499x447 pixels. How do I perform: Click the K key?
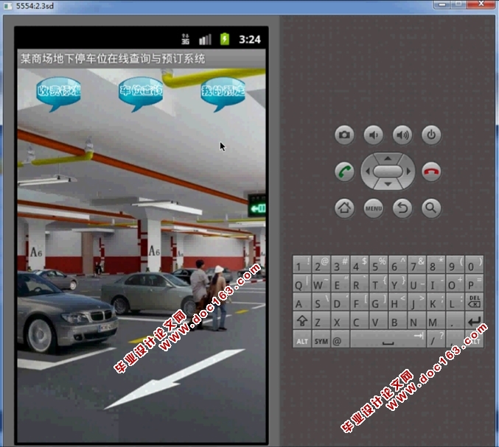(x=436, y=301)
